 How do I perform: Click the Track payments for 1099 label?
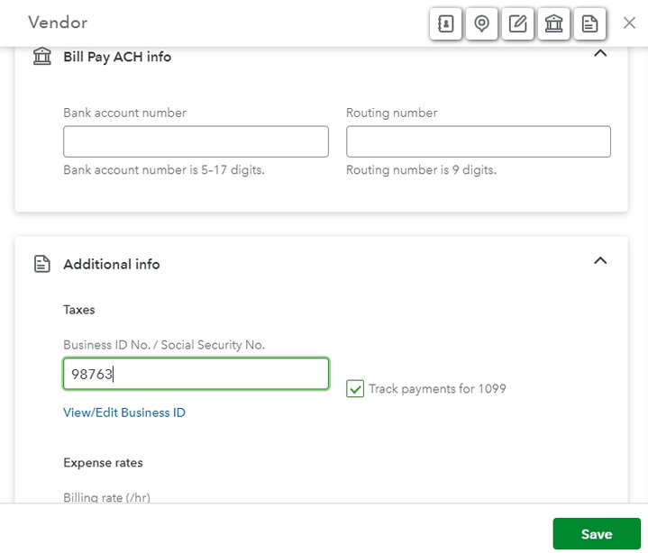point(437,389)
